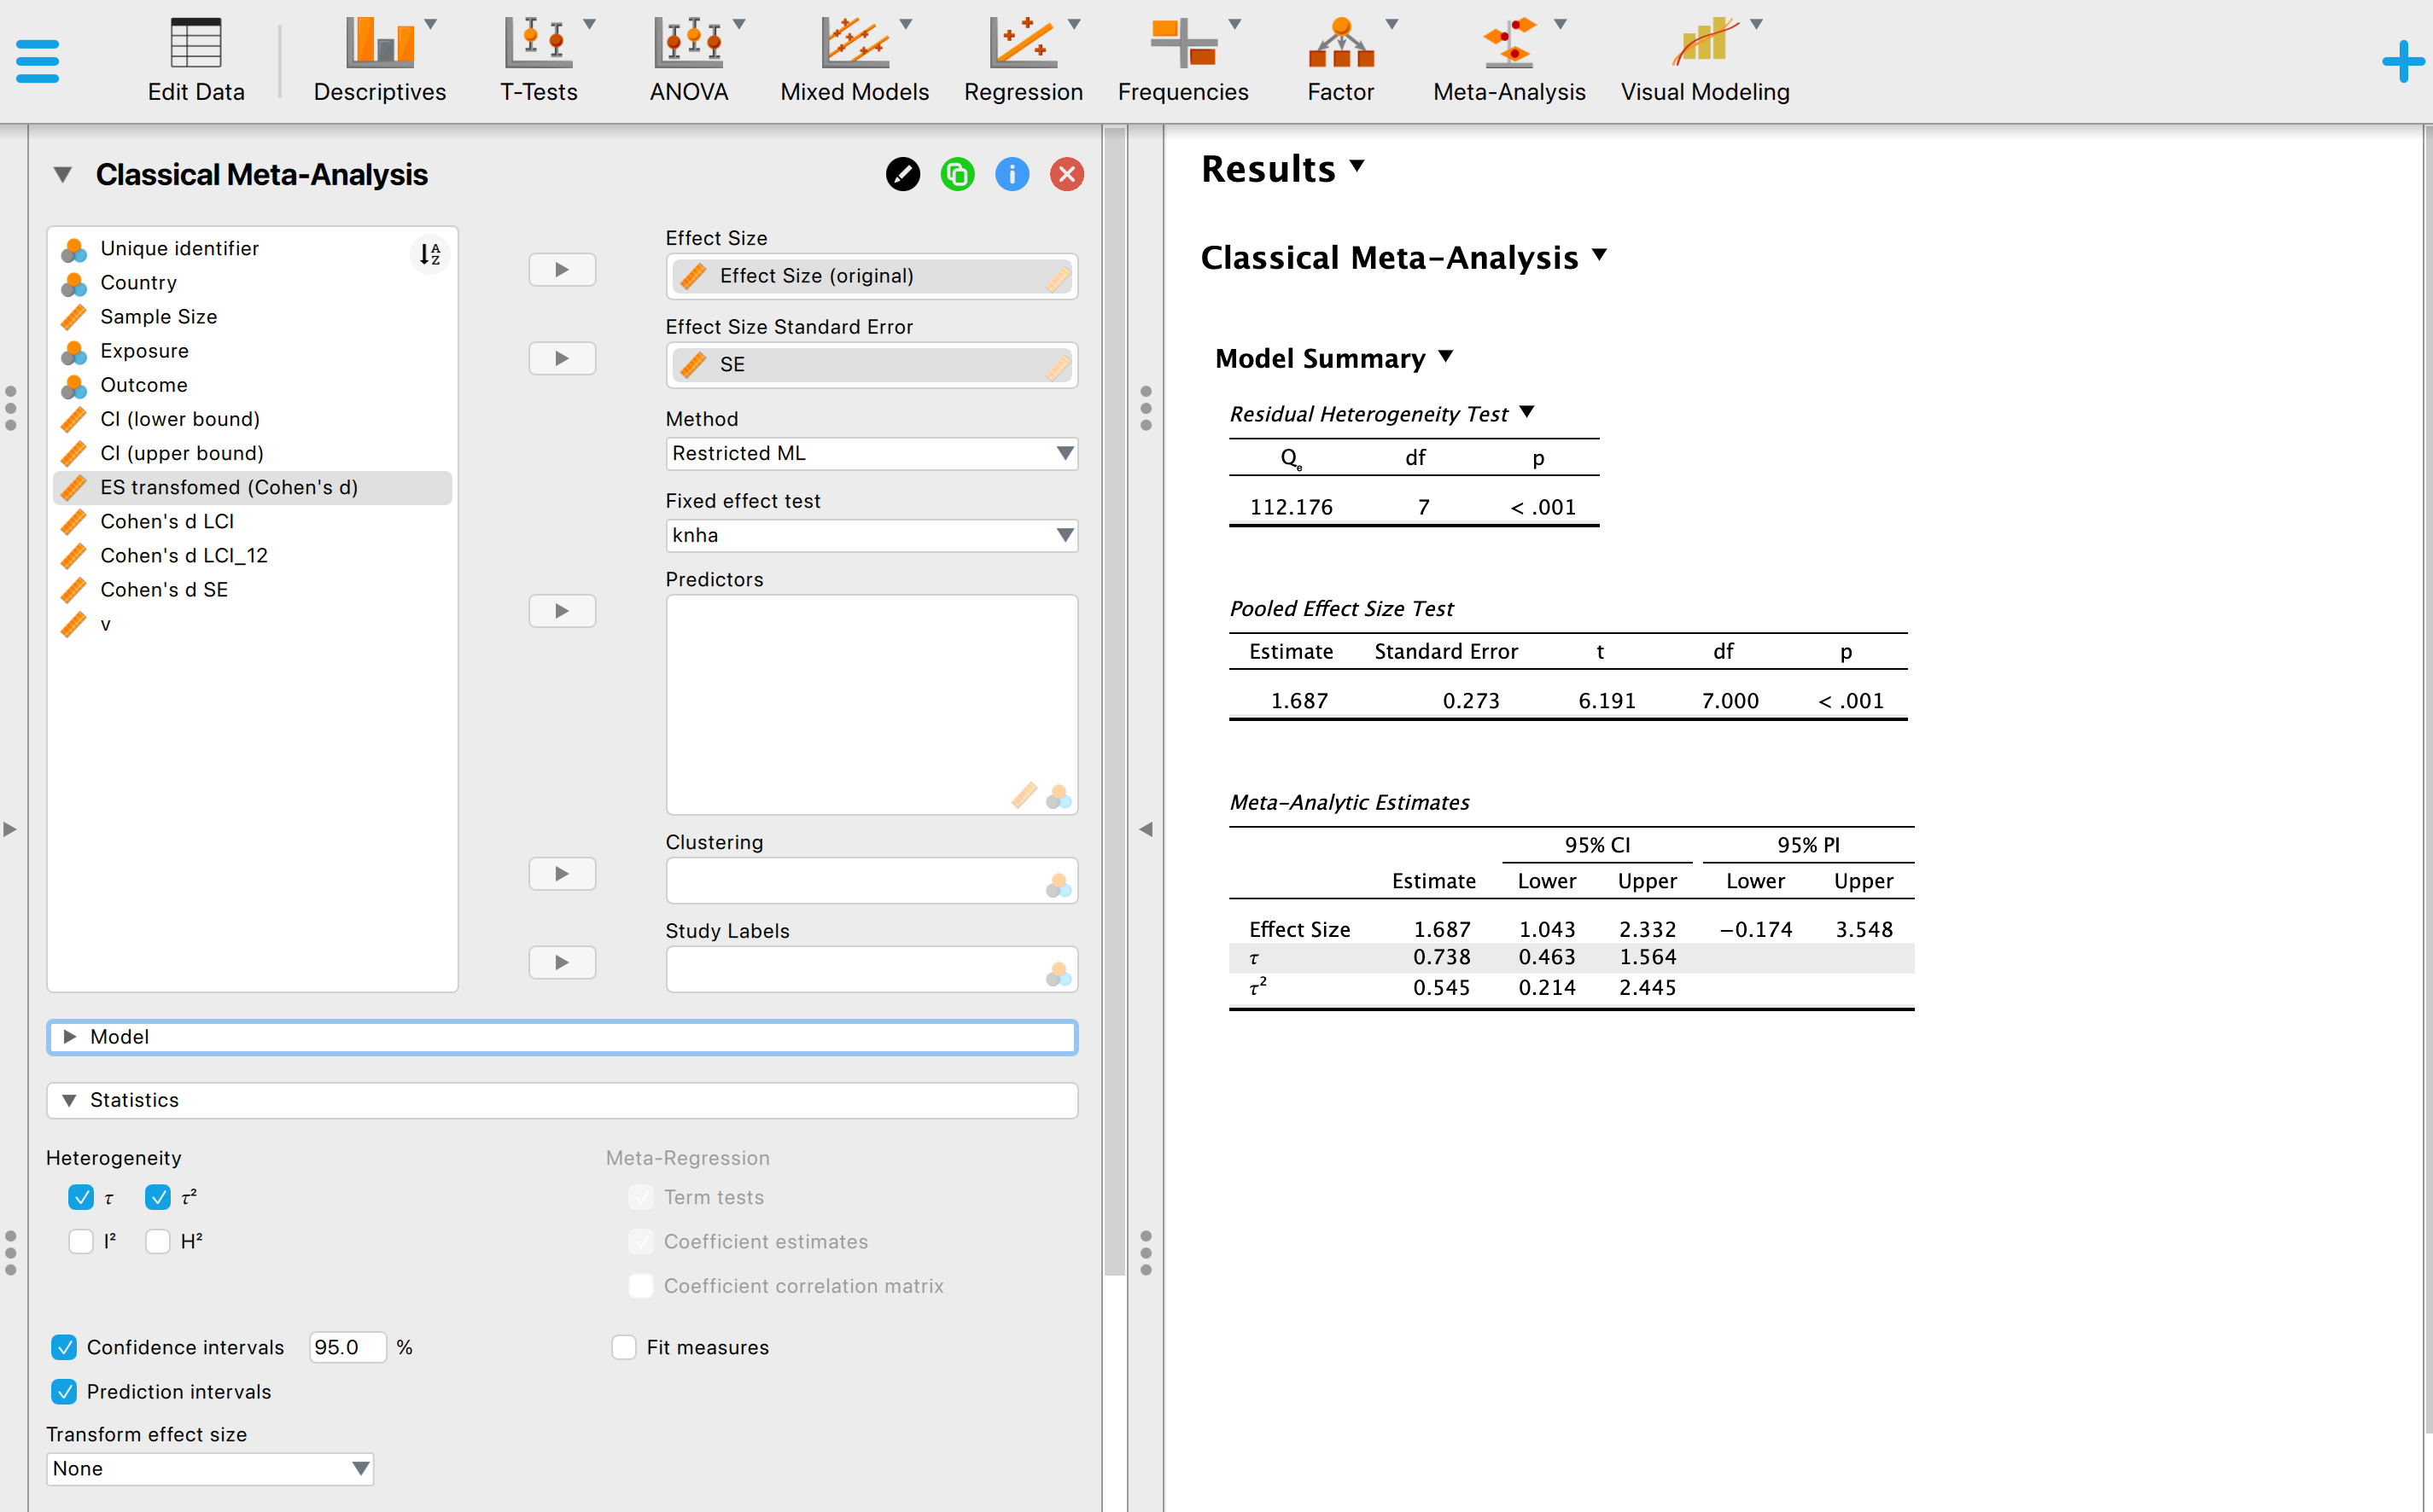Select CI (lower bound) variable
This screenshot has height=1512, width=2433.
tap(252, 419)
